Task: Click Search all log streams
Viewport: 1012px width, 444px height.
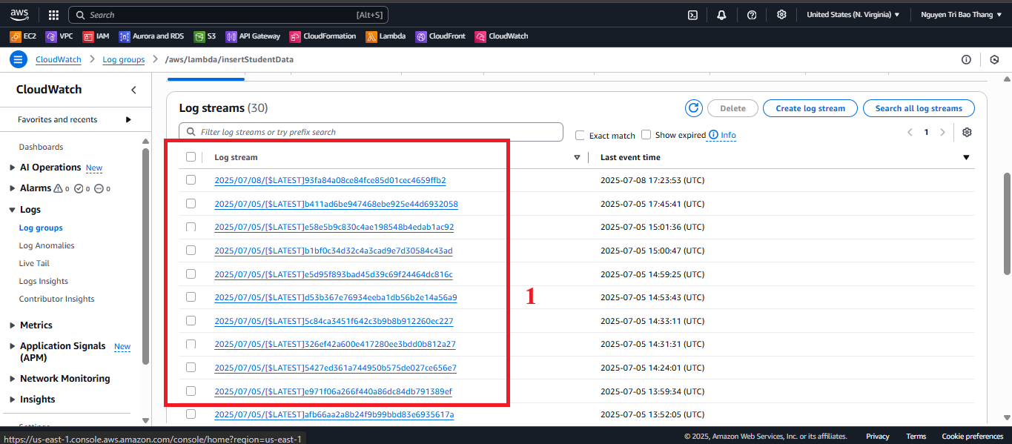Action: pos(919,108)
